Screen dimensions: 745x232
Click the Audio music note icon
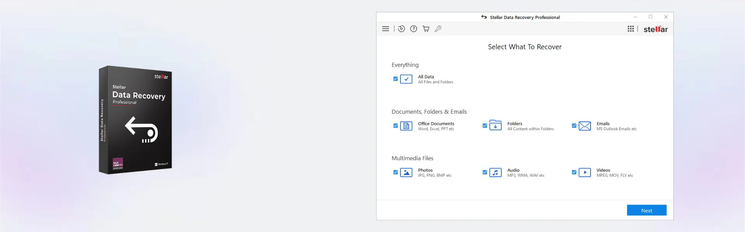pyautogui.click(x=496, y=172)
